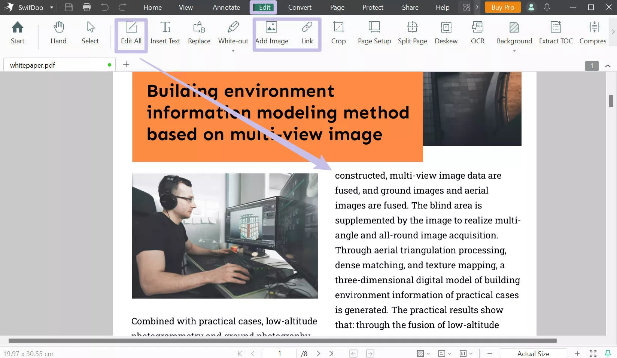Viewport: 617px width, 358px height.
Task: Select the White-out tool
Action: pyautogui.click(x=233, y=33)
